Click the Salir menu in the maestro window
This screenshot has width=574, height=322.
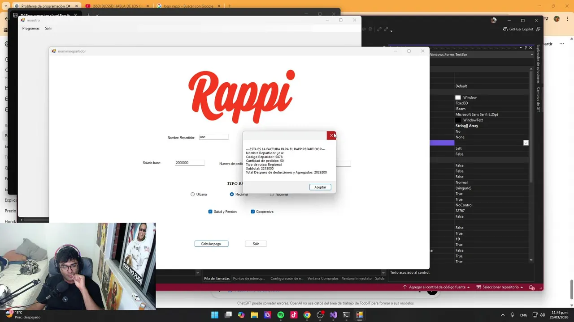coord(48,28)
